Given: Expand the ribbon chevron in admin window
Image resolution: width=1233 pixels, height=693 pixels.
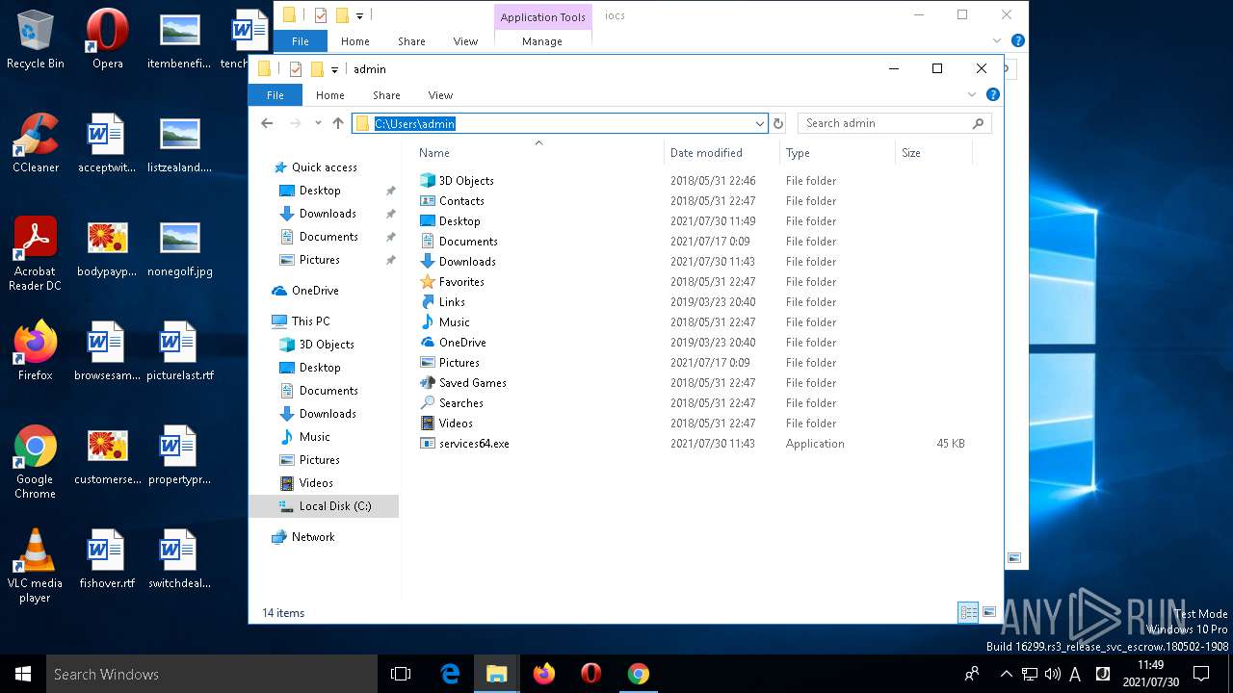Looking at the screenshot, I should 972,94.
